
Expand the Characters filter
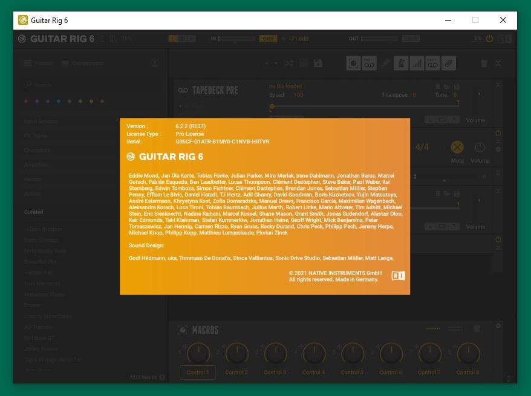[37, 150]
